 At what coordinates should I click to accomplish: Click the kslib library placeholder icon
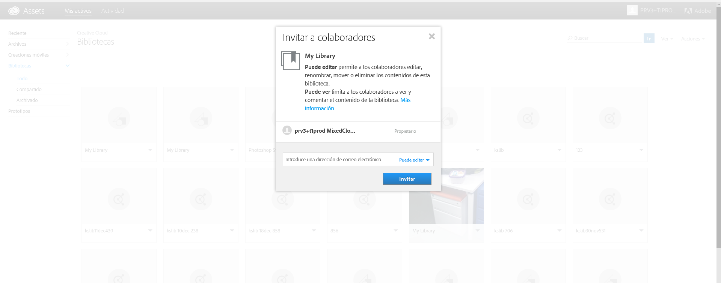pyautogui.click(x=528, y=118)
